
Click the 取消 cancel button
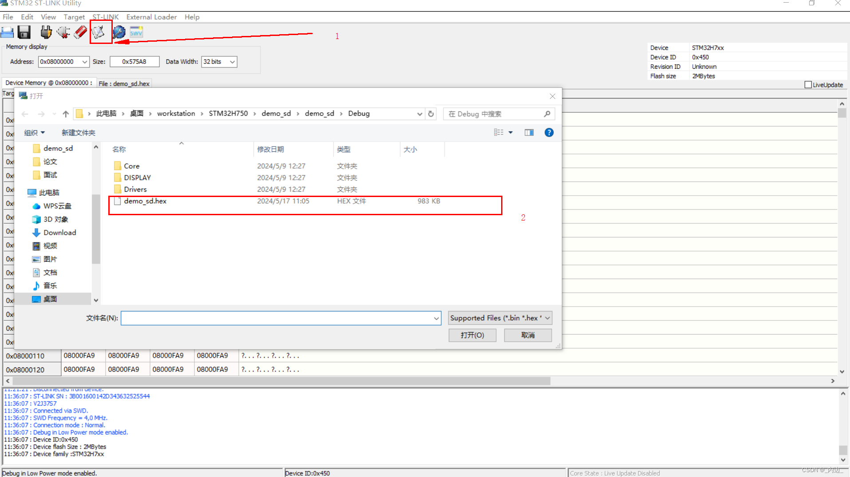pos(527,335)
